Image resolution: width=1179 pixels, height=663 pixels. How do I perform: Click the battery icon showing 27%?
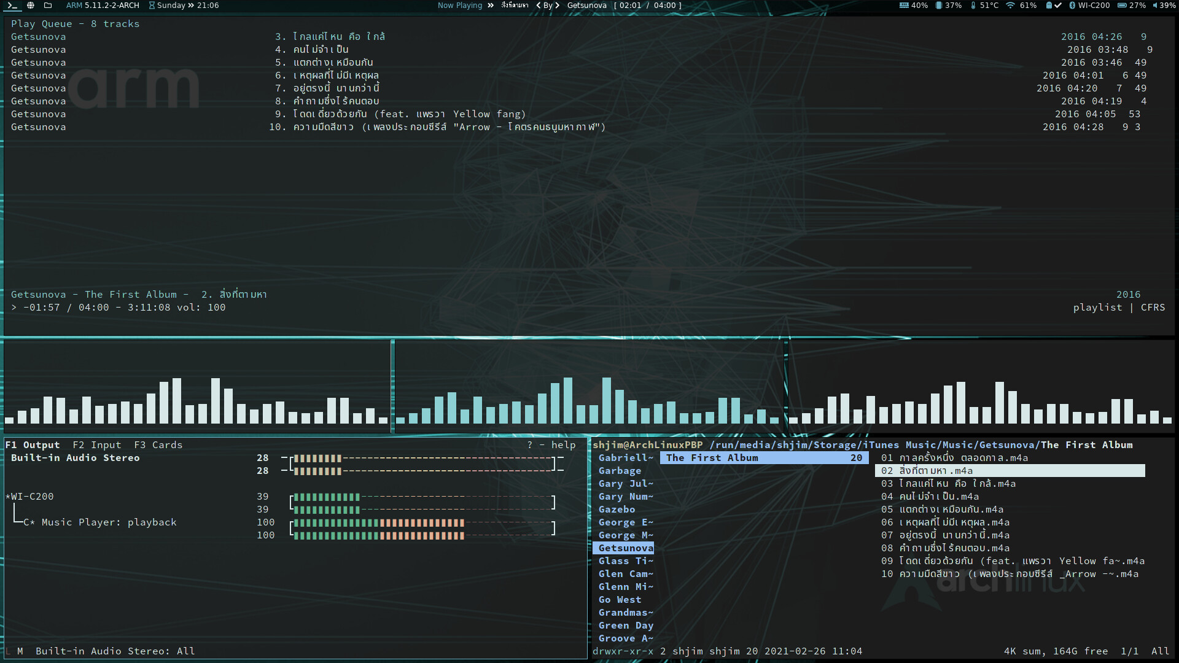pos(1122,6)
